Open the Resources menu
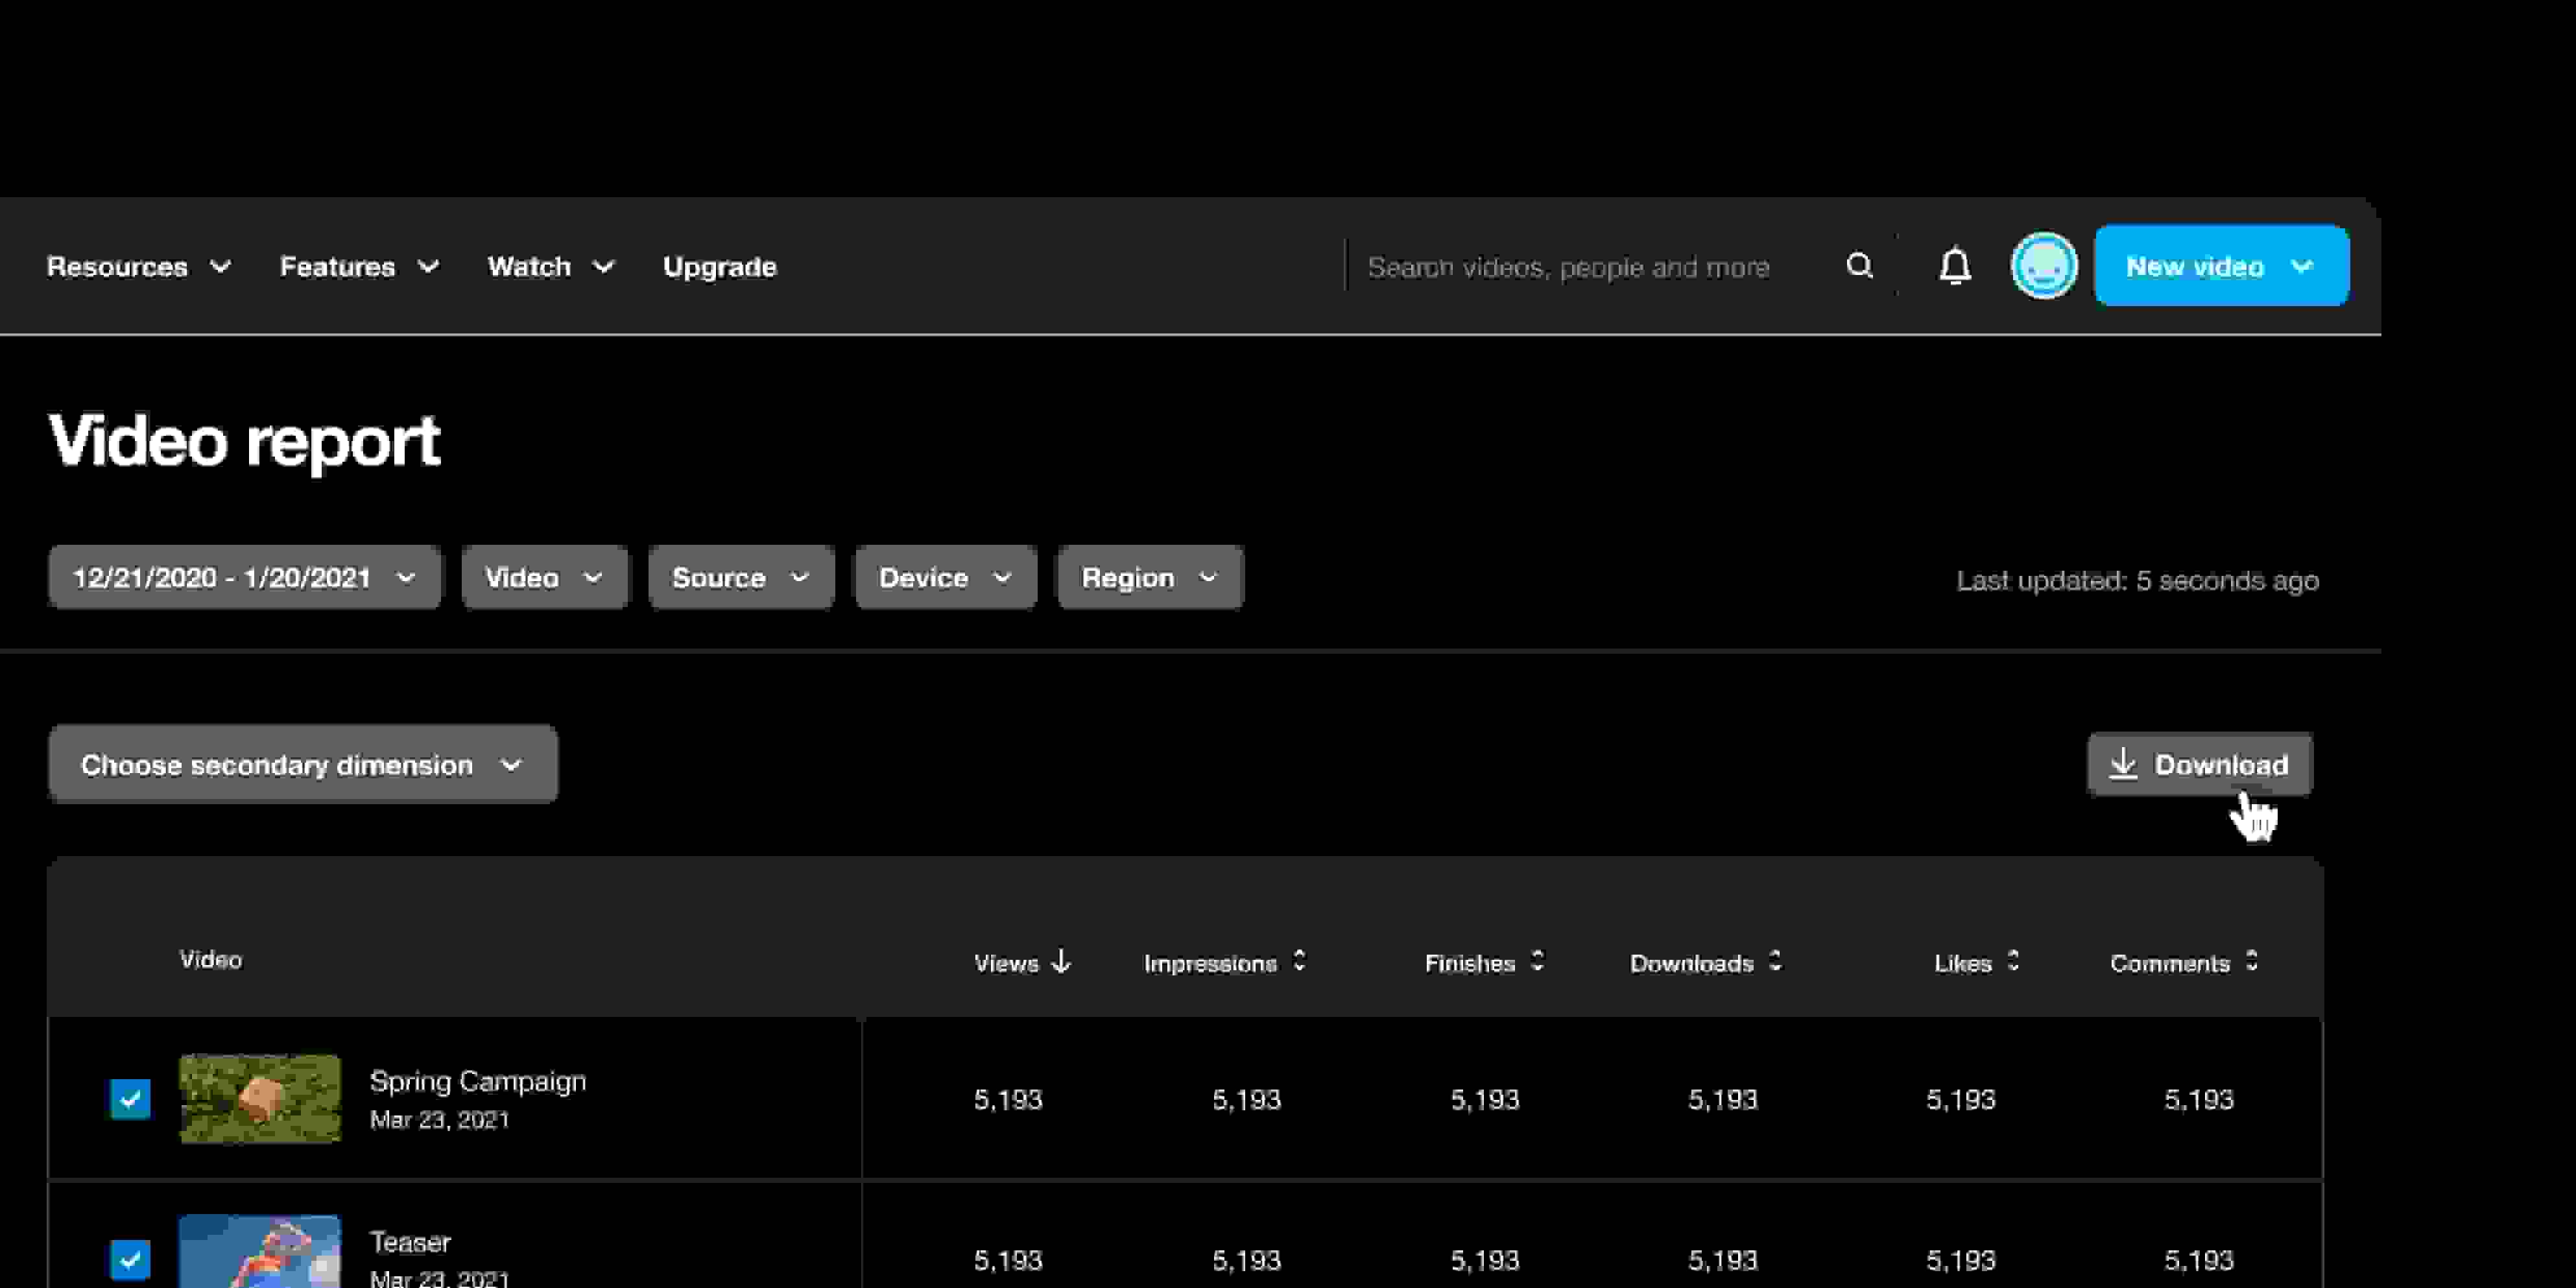 click(x=138, y=267)
